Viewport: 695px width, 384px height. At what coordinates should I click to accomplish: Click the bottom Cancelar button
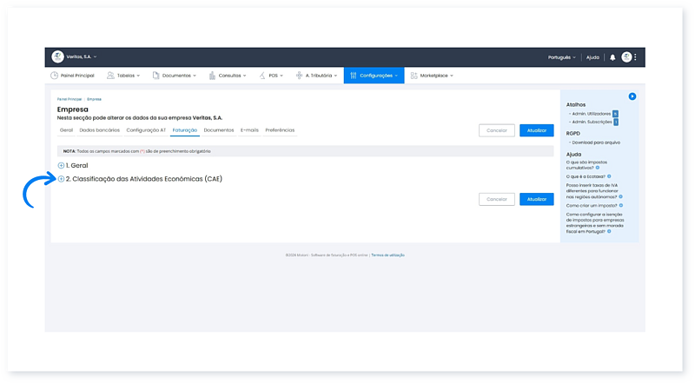coord(496,199)
